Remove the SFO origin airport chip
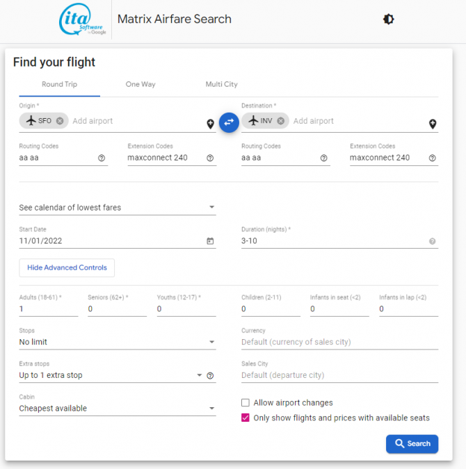This screenshot has width=466, height=469. [60, 121]
